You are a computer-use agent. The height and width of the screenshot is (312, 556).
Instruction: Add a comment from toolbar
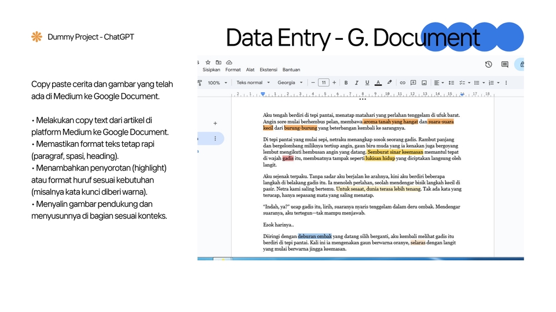point(413,83)
